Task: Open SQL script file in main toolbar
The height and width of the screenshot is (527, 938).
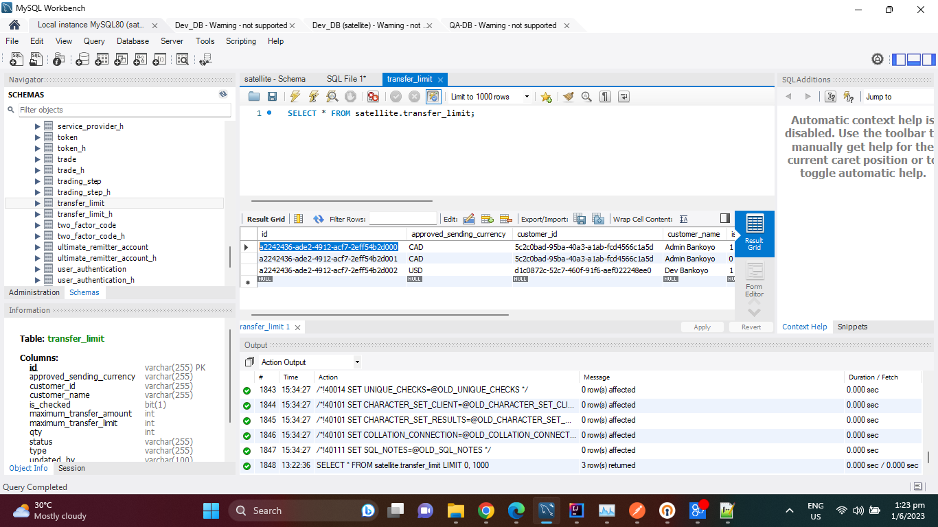Action: pos(36,60)
